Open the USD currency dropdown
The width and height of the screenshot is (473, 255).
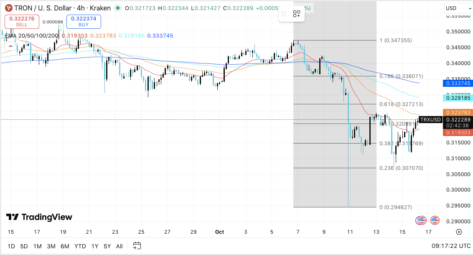(456, 8)
